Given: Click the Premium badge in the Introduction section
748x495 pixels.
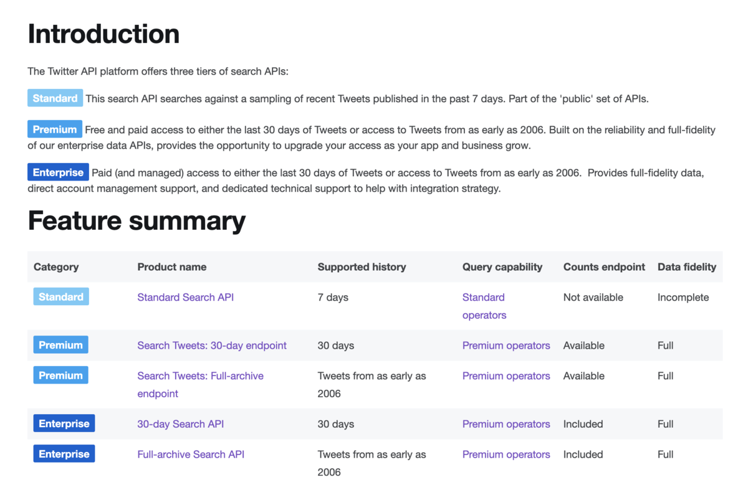Looking at the screenshot, I should [55, 129].
